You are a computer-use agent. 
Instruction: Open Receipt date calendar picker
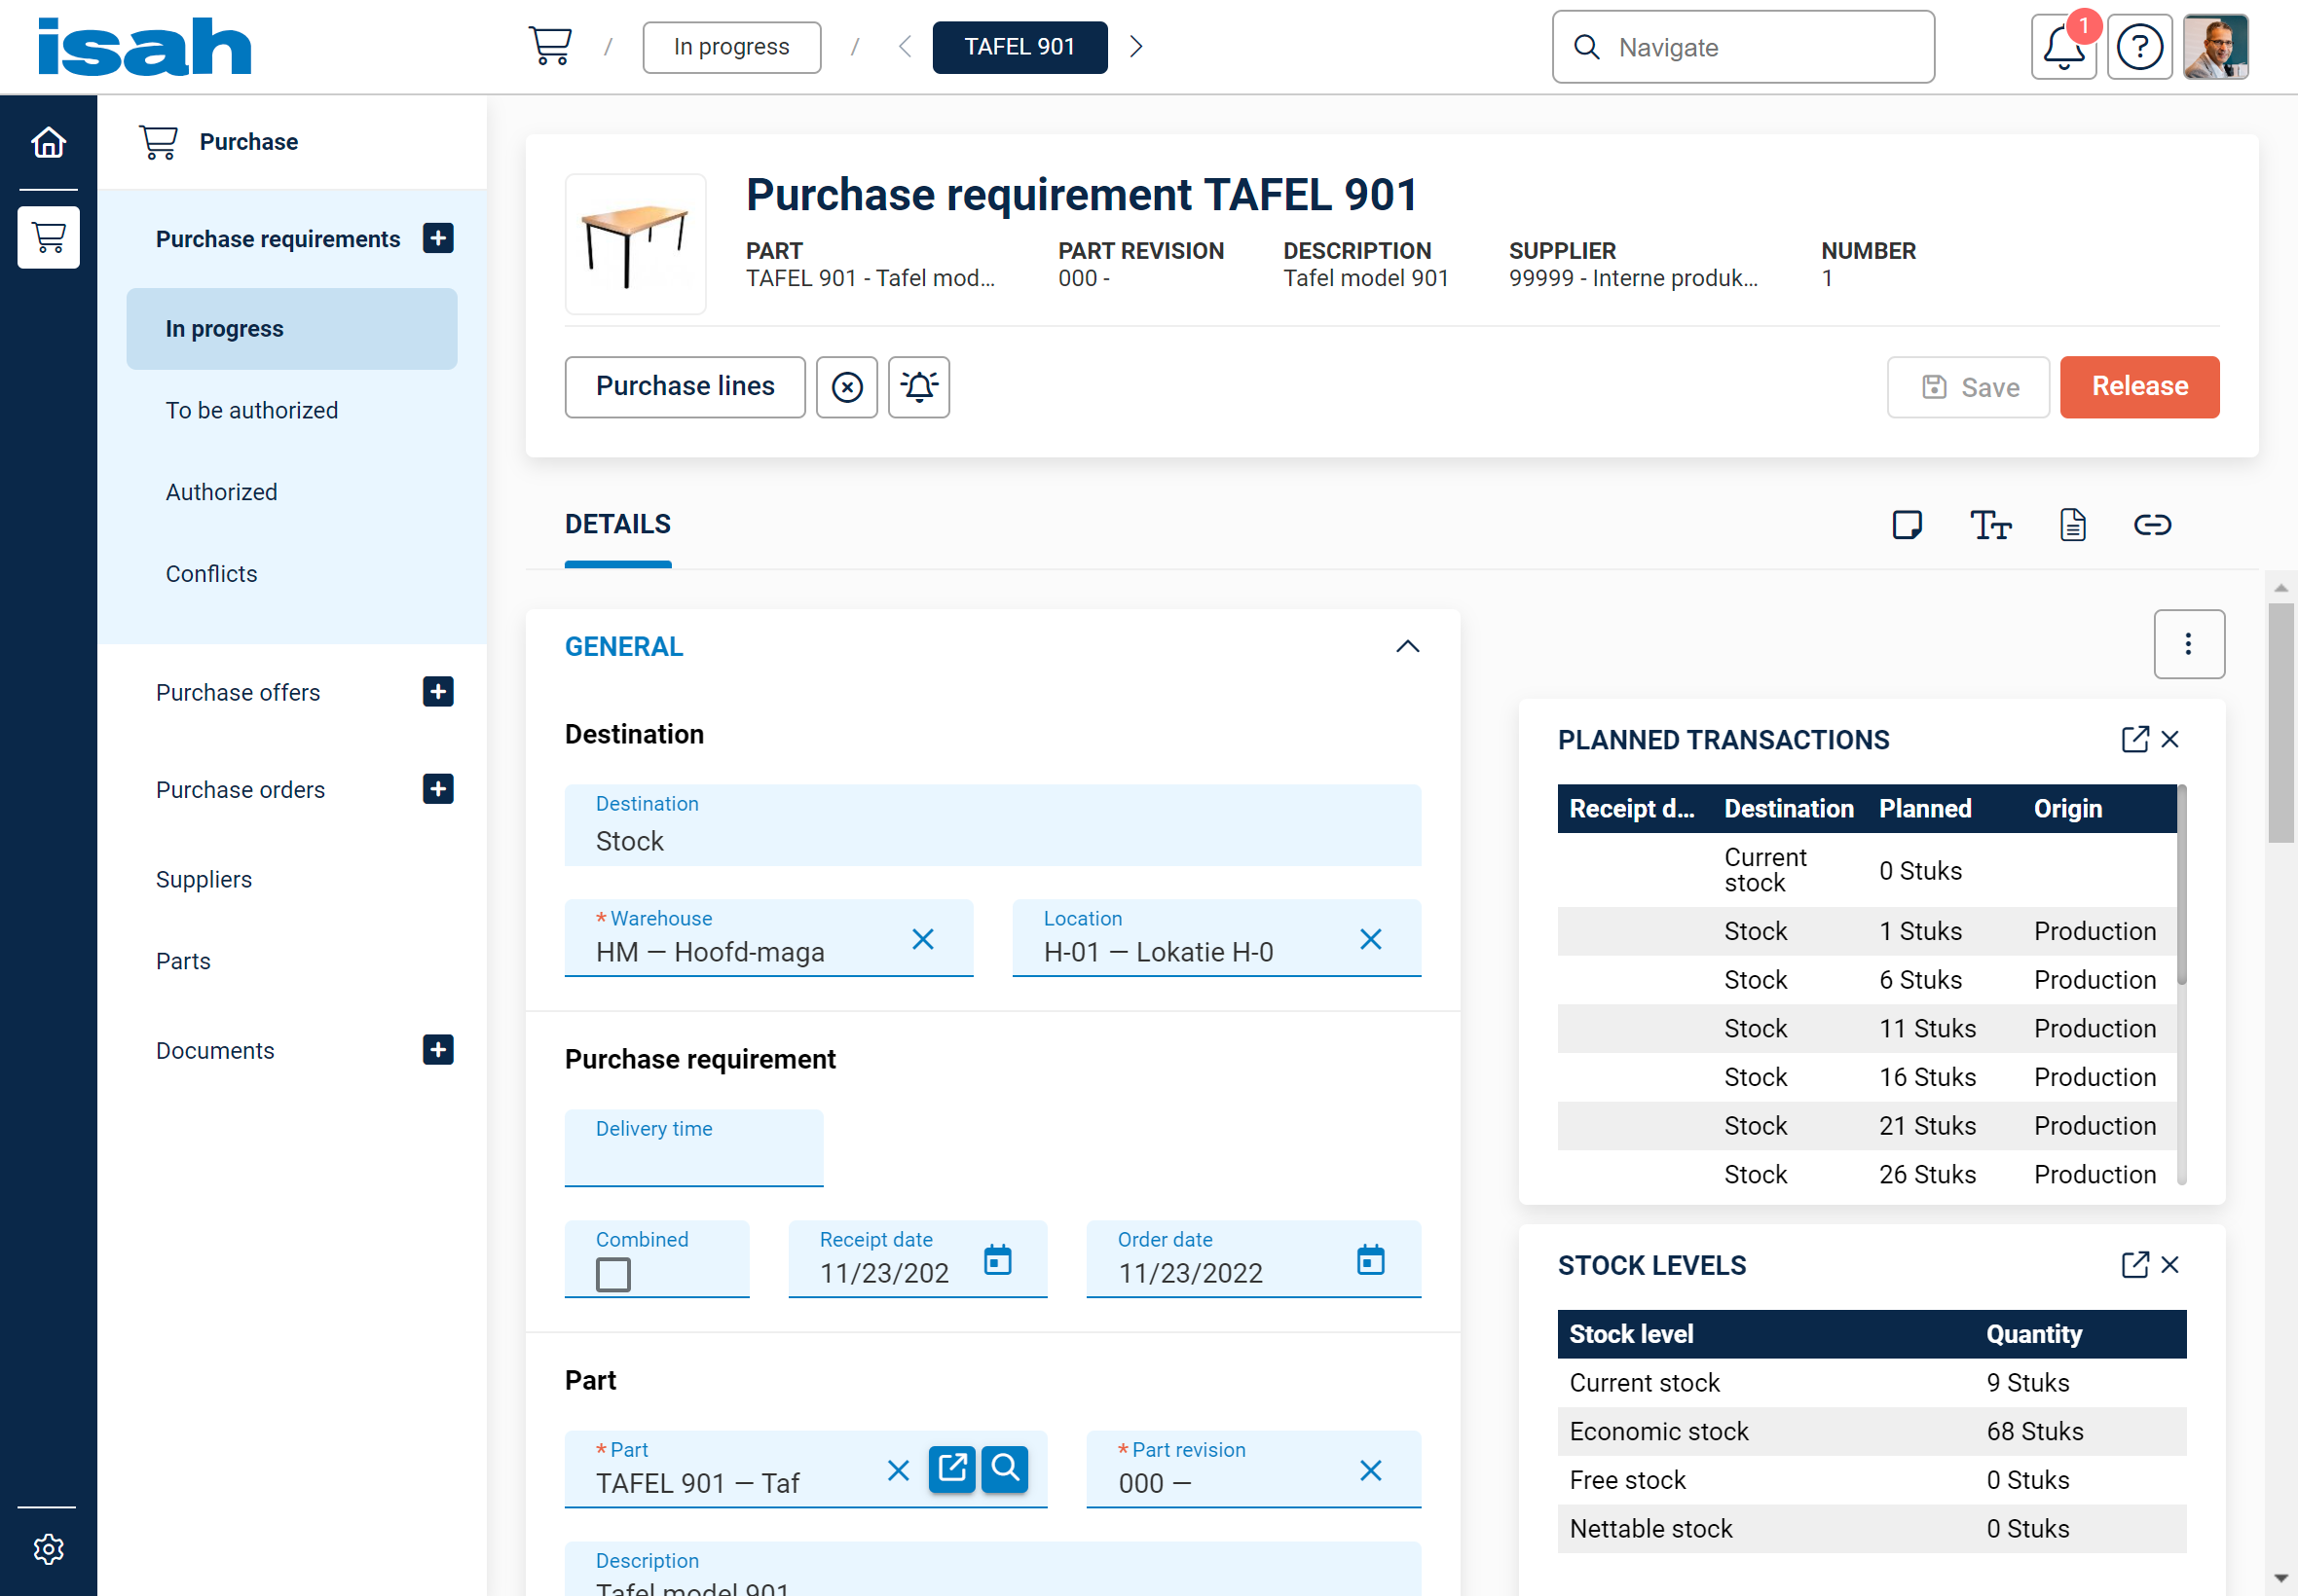(997, 1260)
